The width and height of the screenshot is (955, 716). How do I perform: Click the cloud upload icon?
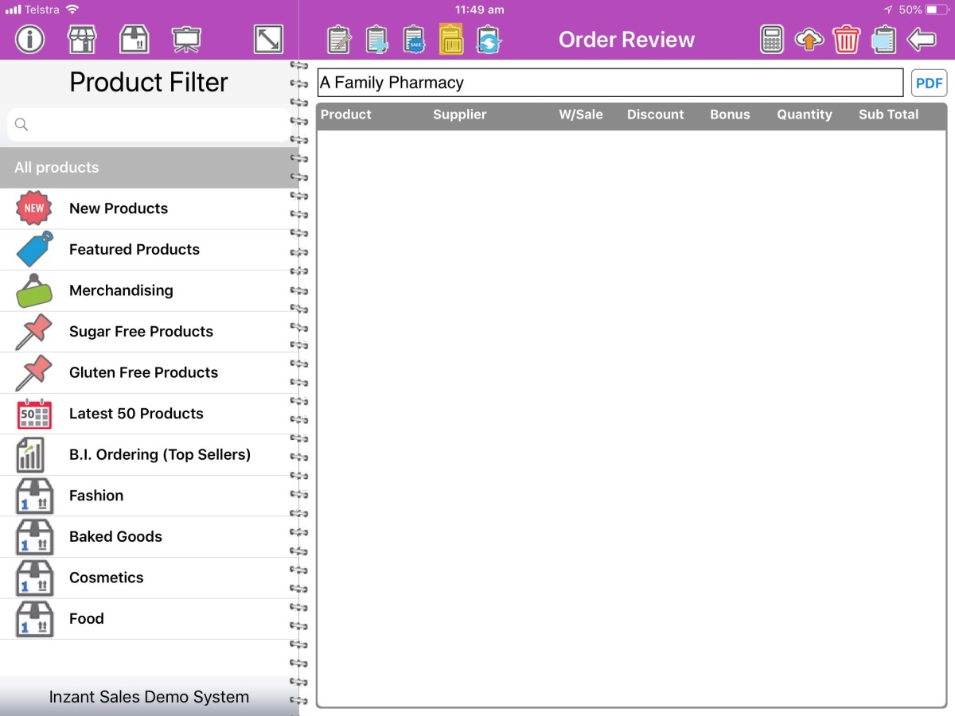click(x=809, y=39)
